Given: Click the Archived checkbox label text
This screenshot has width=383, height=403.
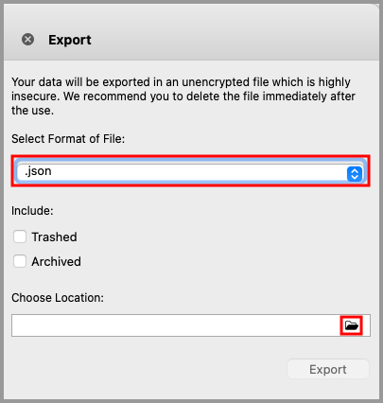Looking at the screenshot, I should 56,261.
